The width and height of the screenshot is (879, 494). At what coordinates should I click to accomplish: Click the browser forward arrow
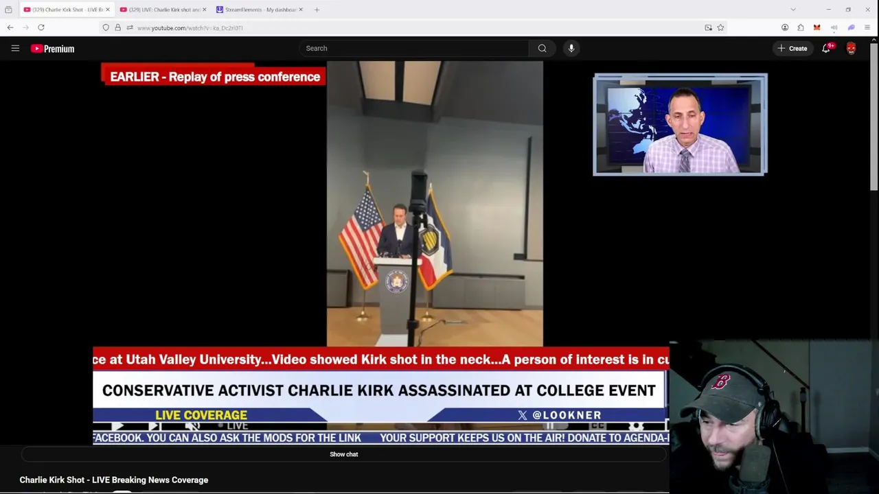26,27
